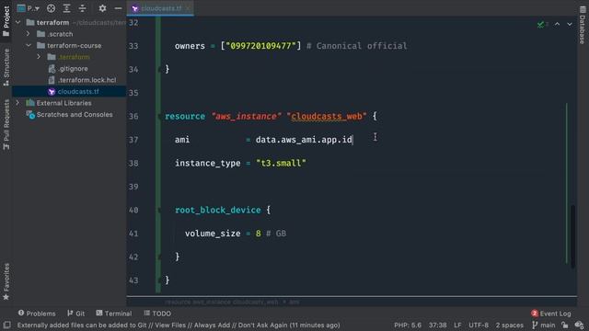Expand the .scratch folder
The width and height of the screenshot is (589, 331).
coord(29,34)
